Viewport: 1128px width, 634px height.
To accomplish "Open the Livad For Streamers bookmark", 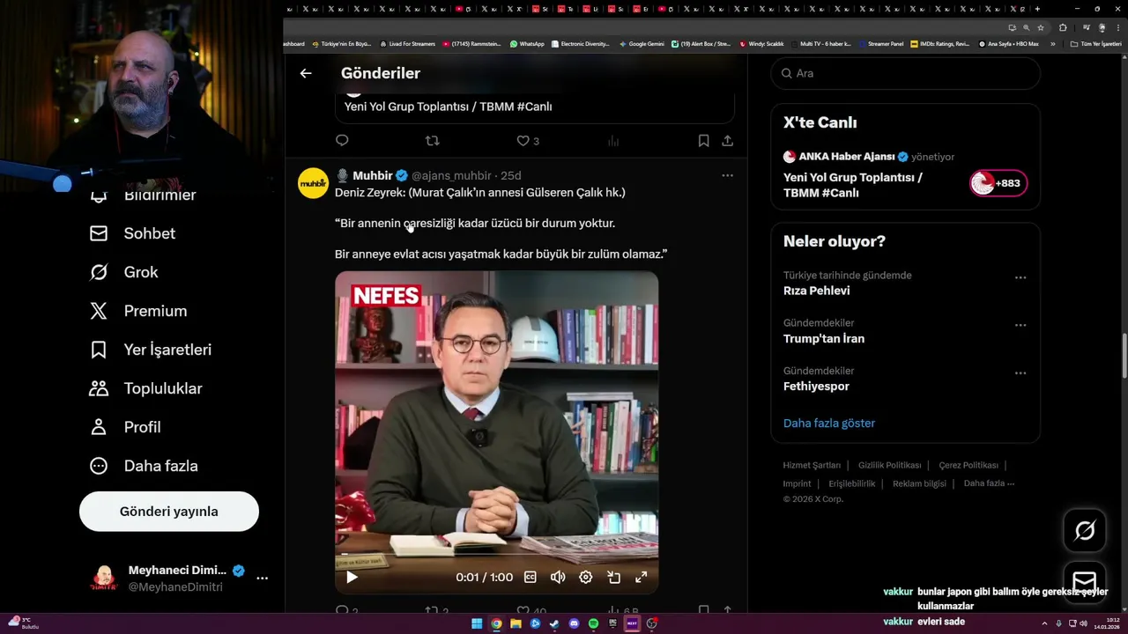I will [407, 43].
